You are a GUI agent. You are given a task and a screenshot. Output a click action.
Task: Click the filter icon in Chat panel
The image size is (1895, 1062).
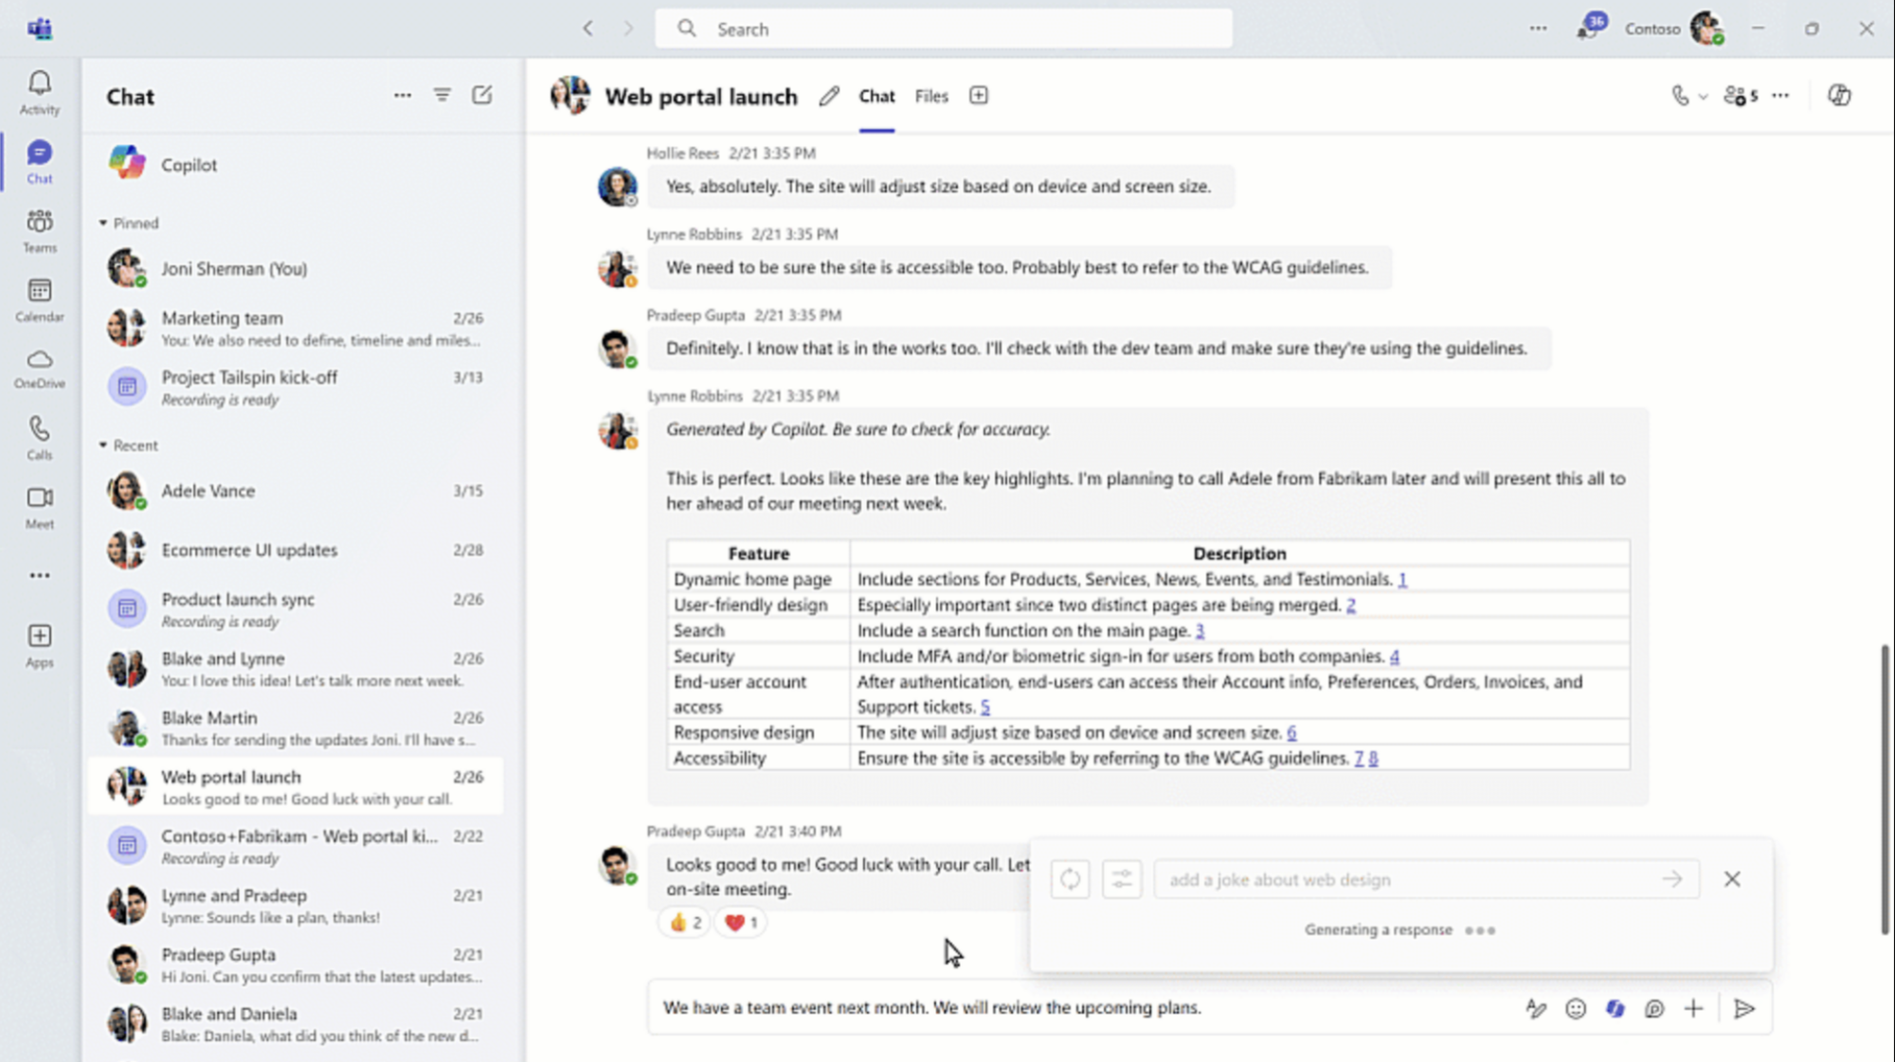pos(442,95)
